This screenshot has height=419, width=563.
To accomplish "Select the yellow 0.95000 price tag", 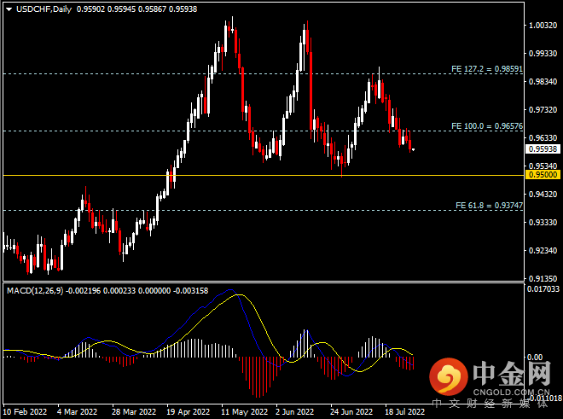I will 543,175.
